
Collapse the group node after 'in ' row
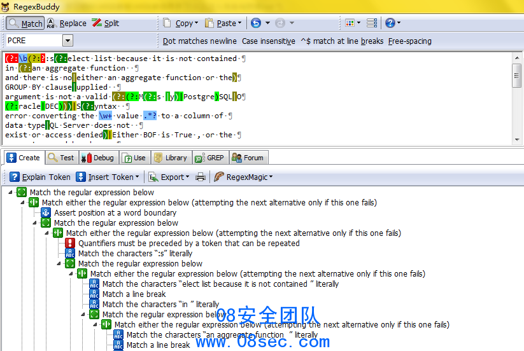pyautogui.click(x=83, y=314)
